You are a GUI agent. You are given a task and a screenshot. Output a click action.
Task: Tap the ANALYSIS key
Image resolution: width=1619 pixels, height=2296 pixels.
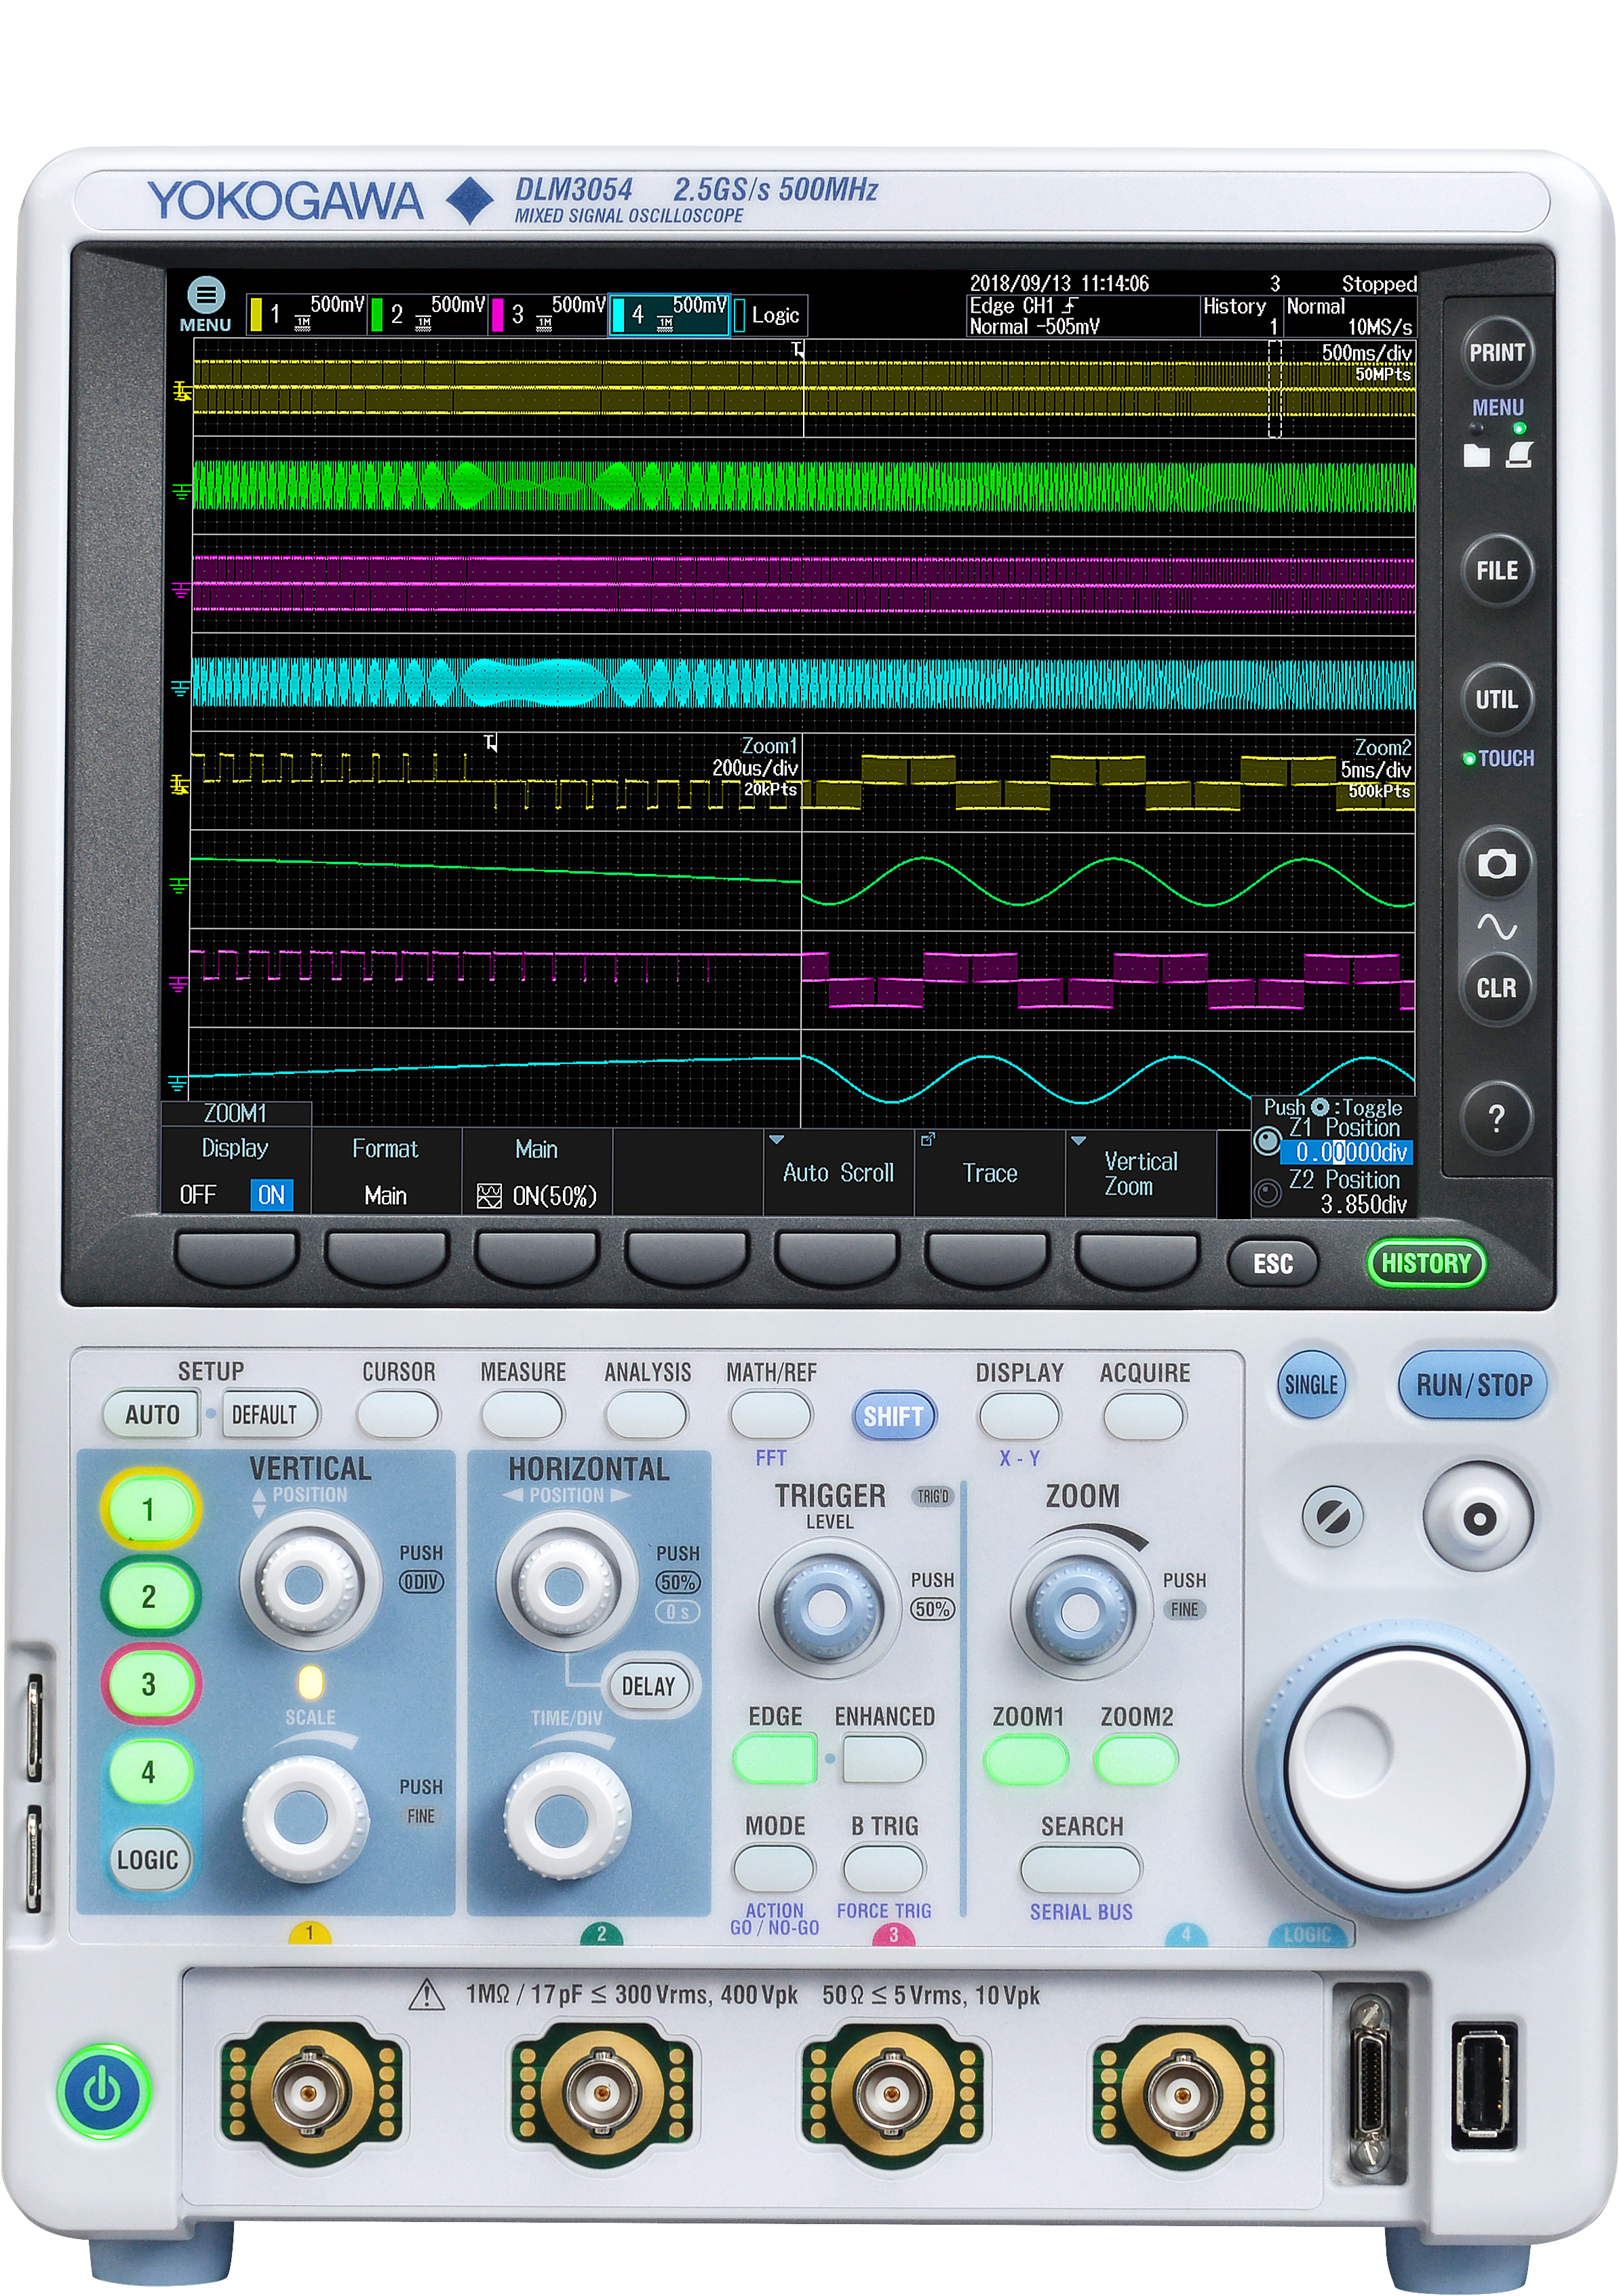[x=646, y=1416]
